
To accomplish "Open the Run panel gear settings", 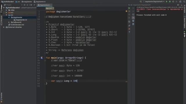I will (178, 5).
